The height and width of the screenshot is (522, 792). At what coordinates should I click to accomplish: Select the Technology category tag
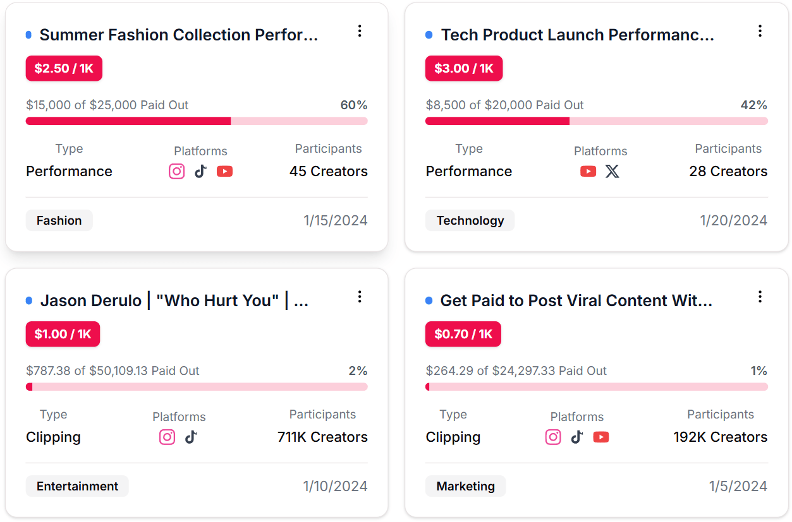470,220
